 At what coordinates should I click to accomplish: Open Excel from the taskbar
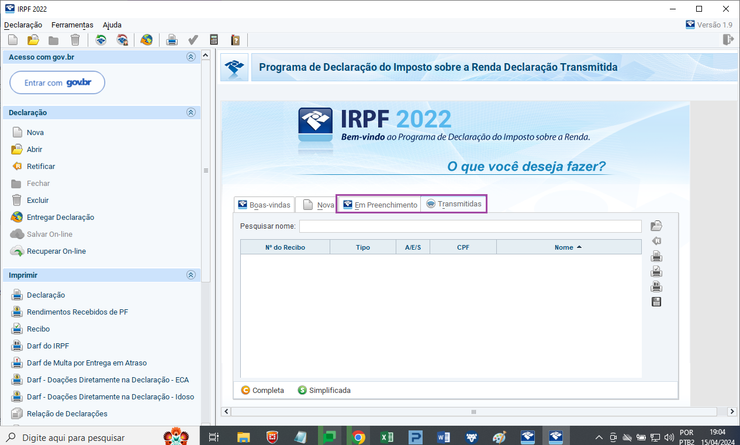(x=386, y=437)
